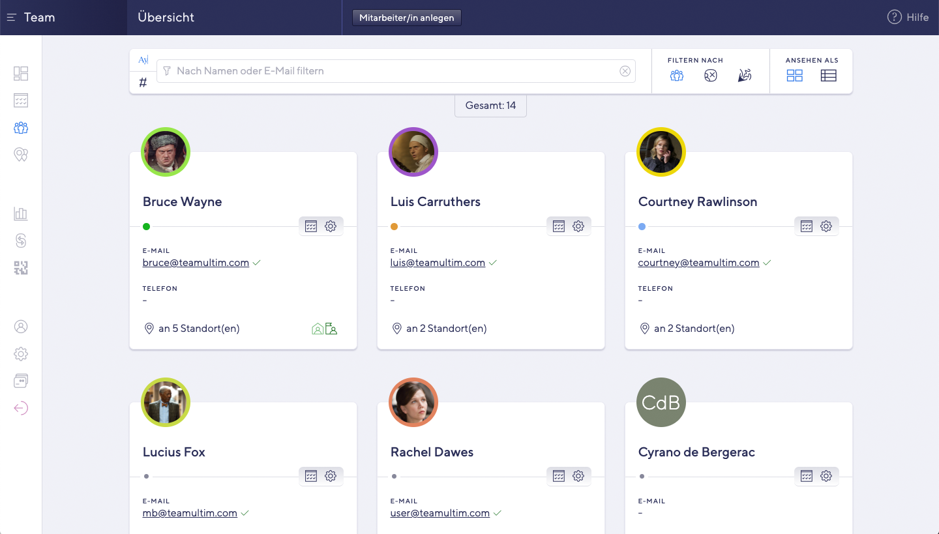The height and width of the screenshot is (534, 939).
Task: Open Rachel Dawes' settings gear
Action: (x=578, y=476)
